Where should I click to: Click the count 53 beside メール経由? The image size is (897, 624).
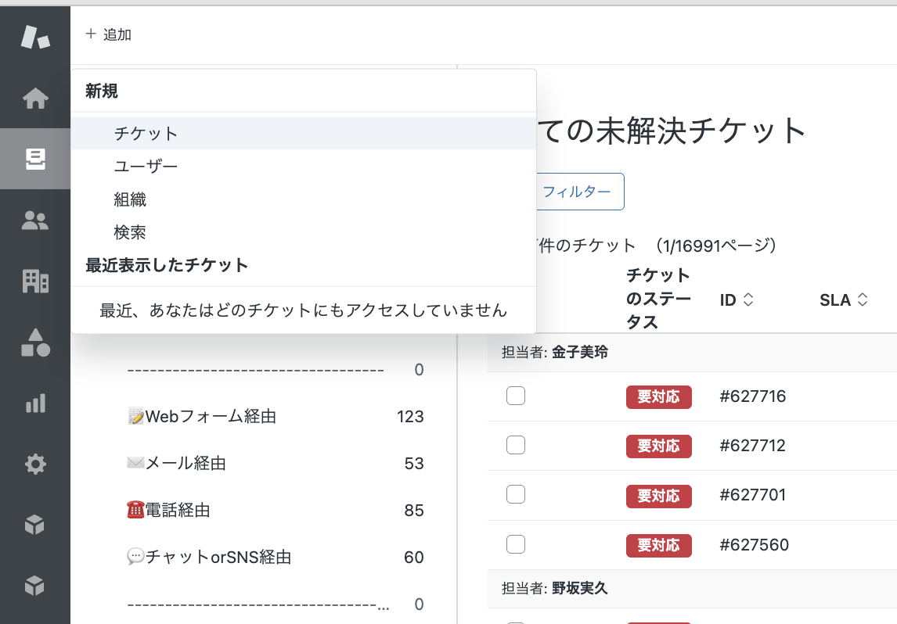coord(413,464)
